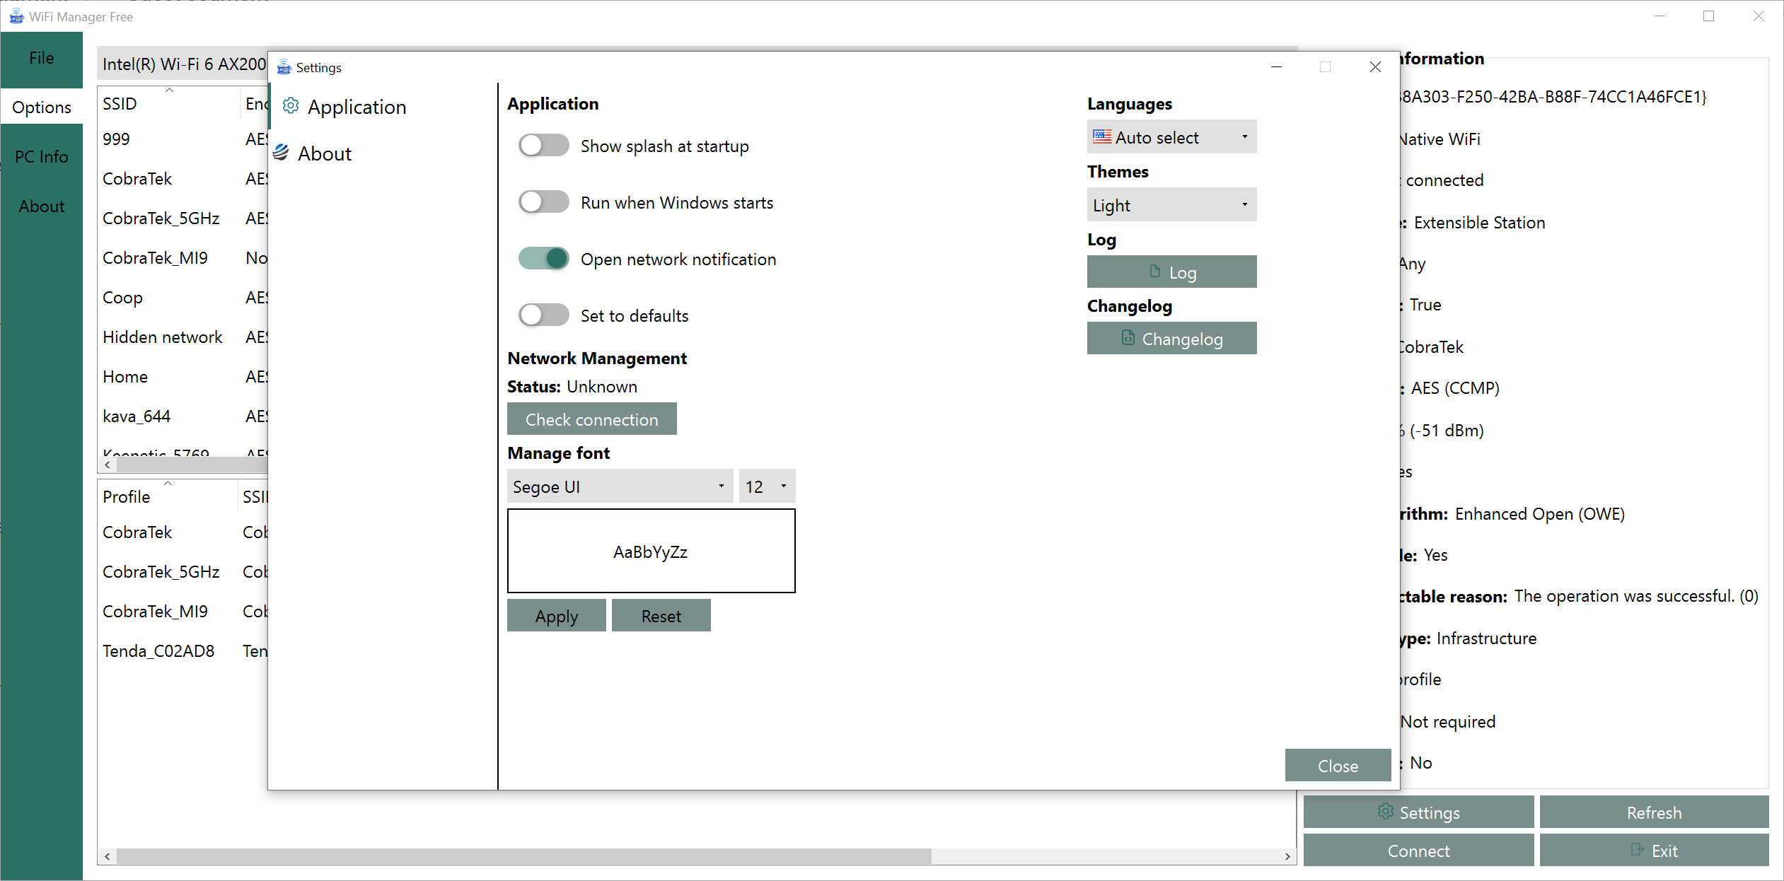Click the document icon on the Log button
1784x881 pixels.
(x=1154, y=272)
